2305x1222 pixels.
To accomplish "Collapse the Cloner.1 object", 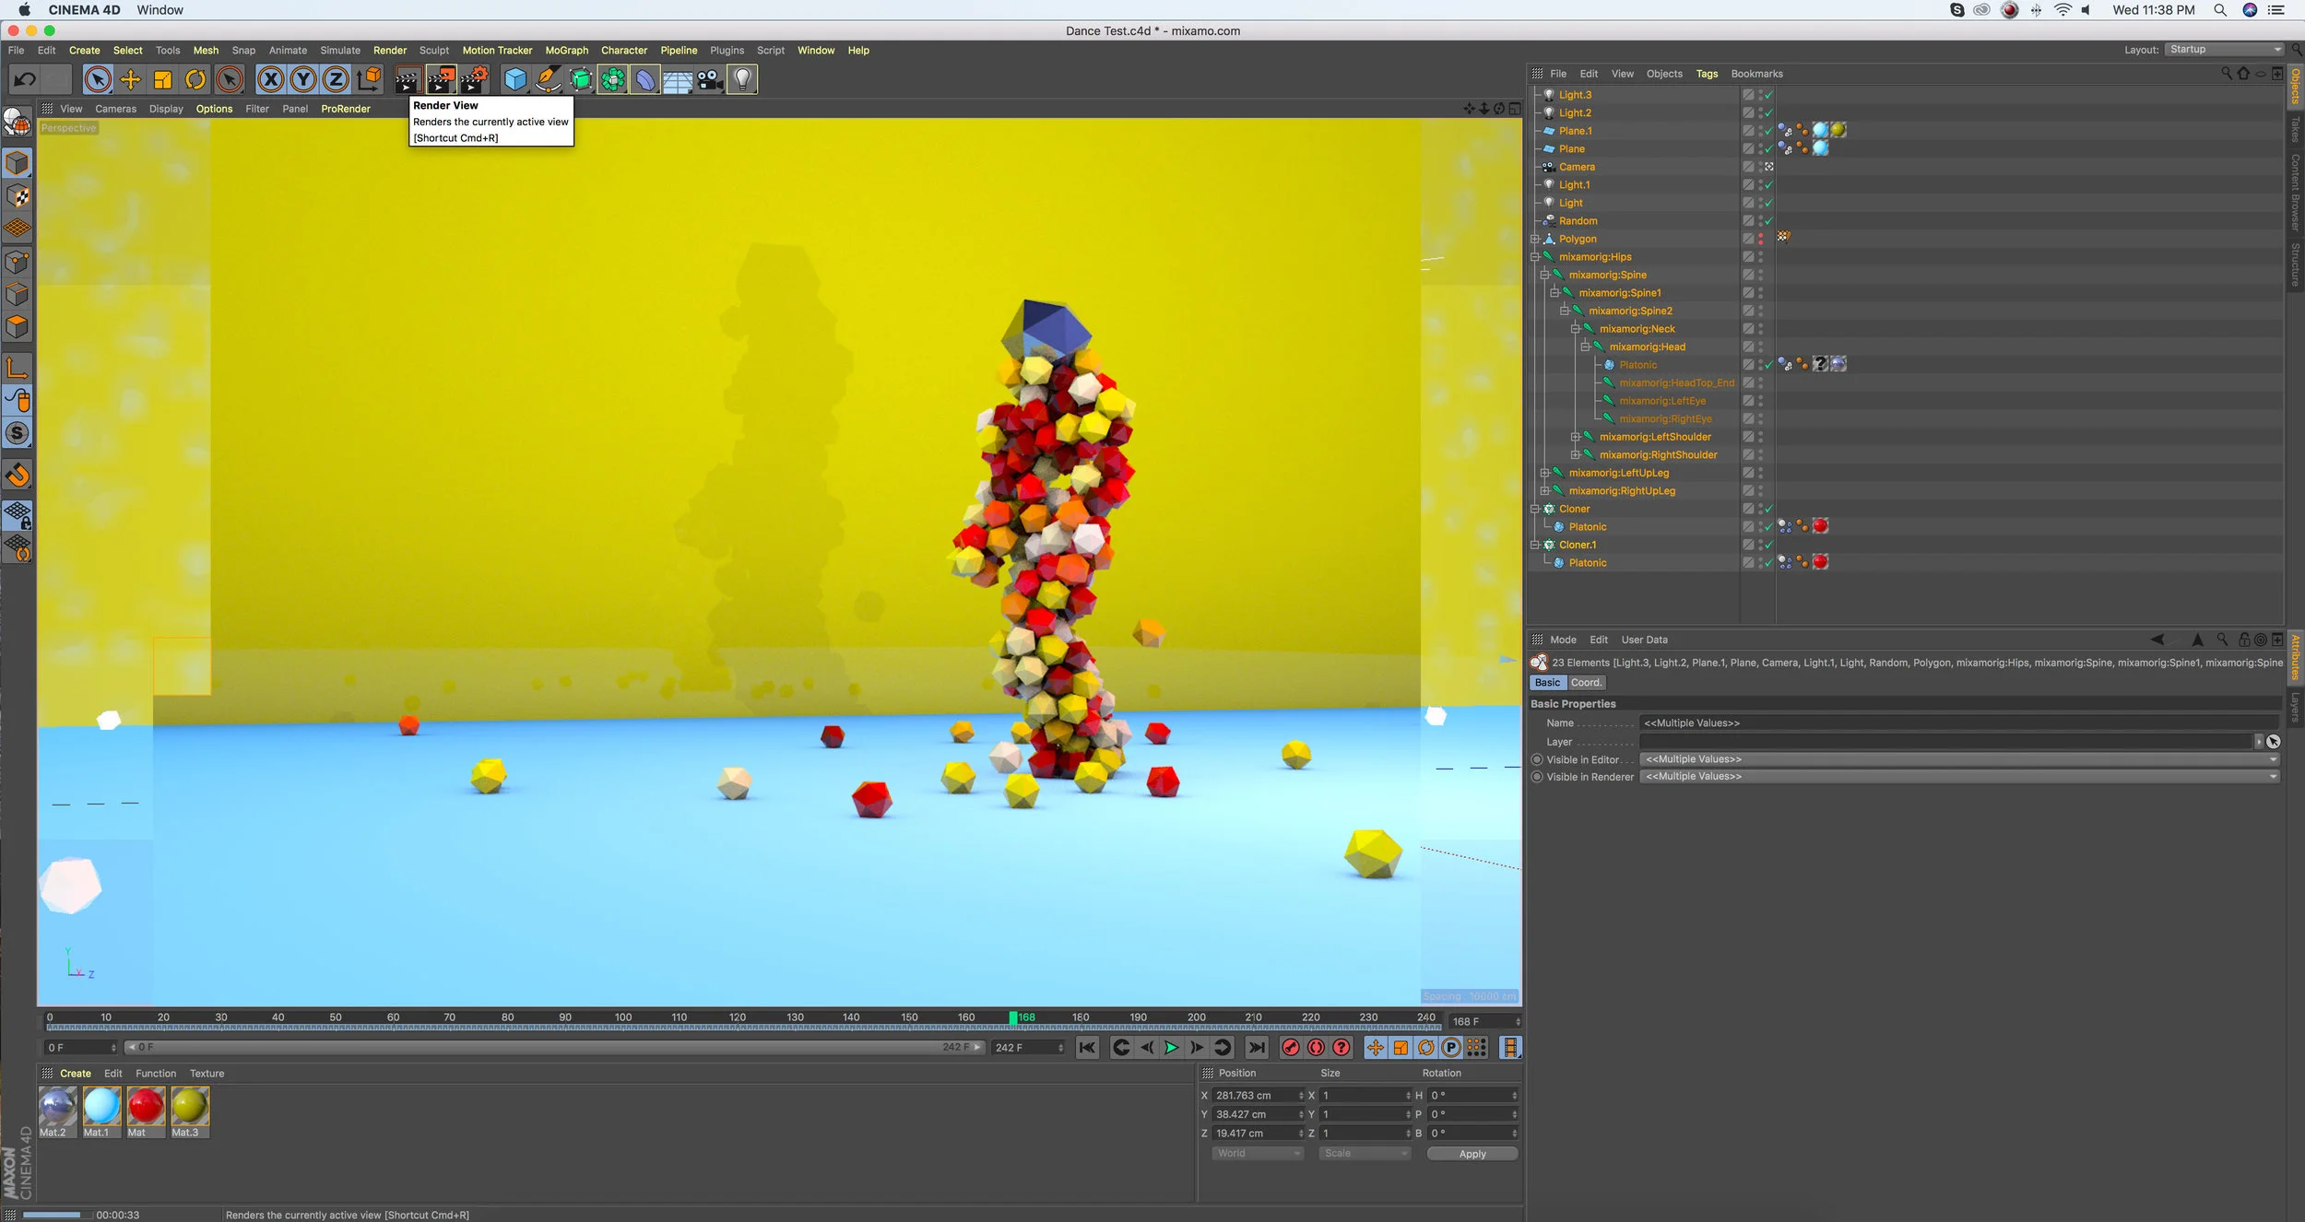I will point(1535,545).
